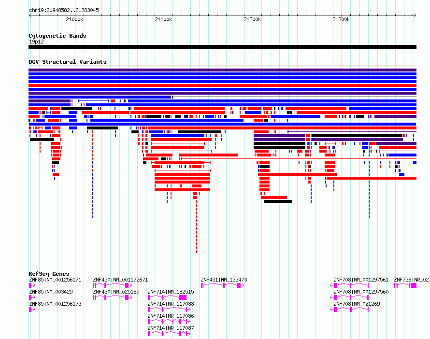The height and width of the screenshot is (339, 430).
Task: Open ZNF708|NM_001297560 gene label
Action: pyautogui.click(x=361, y=292)
